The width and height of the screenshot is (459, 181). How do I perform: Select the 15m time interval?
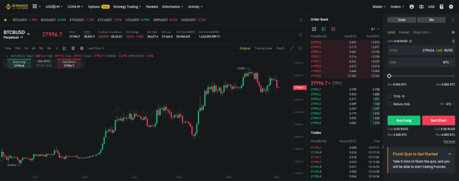(17, 48)
